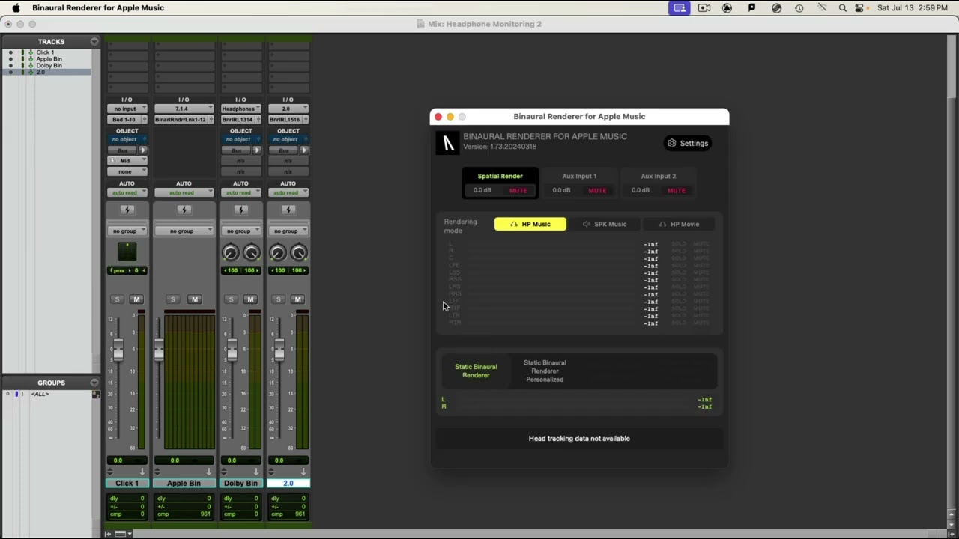Mute the Apple Bin track
This screenshot has height=539, width=959.
click(194, 299)
